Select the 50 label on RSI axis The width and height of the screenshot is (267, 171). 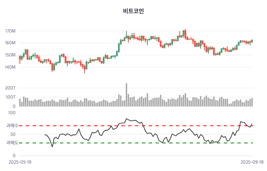coord(13,134)
